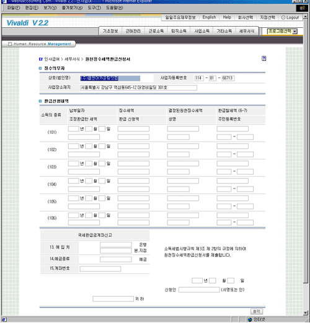Screen dimensions: 310x323
Task: Click the 지점선택 link
Action: coord(267,17)
